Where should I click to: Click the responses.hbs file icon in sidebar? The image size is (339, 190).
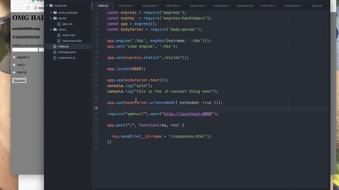(59, 41)
